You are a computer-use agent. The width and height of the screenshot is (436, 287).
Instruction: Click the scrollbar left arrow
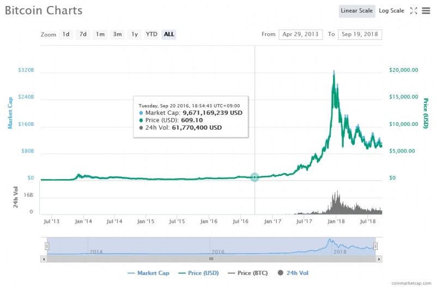click(x=44, y=259)
